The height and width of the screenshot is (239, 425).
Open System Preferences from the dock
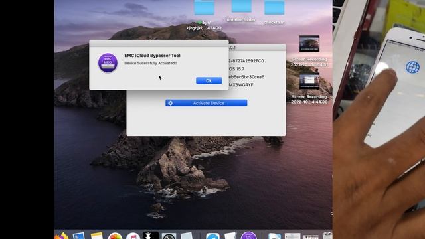coord(169,236)
